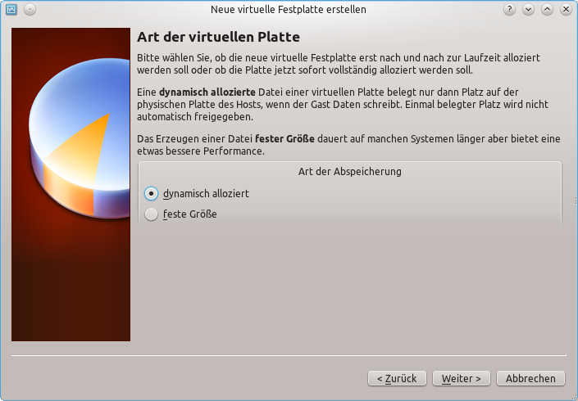Click the 'feste Größe' option label text
Screen dimensions: 578x401
click(189, 214)
